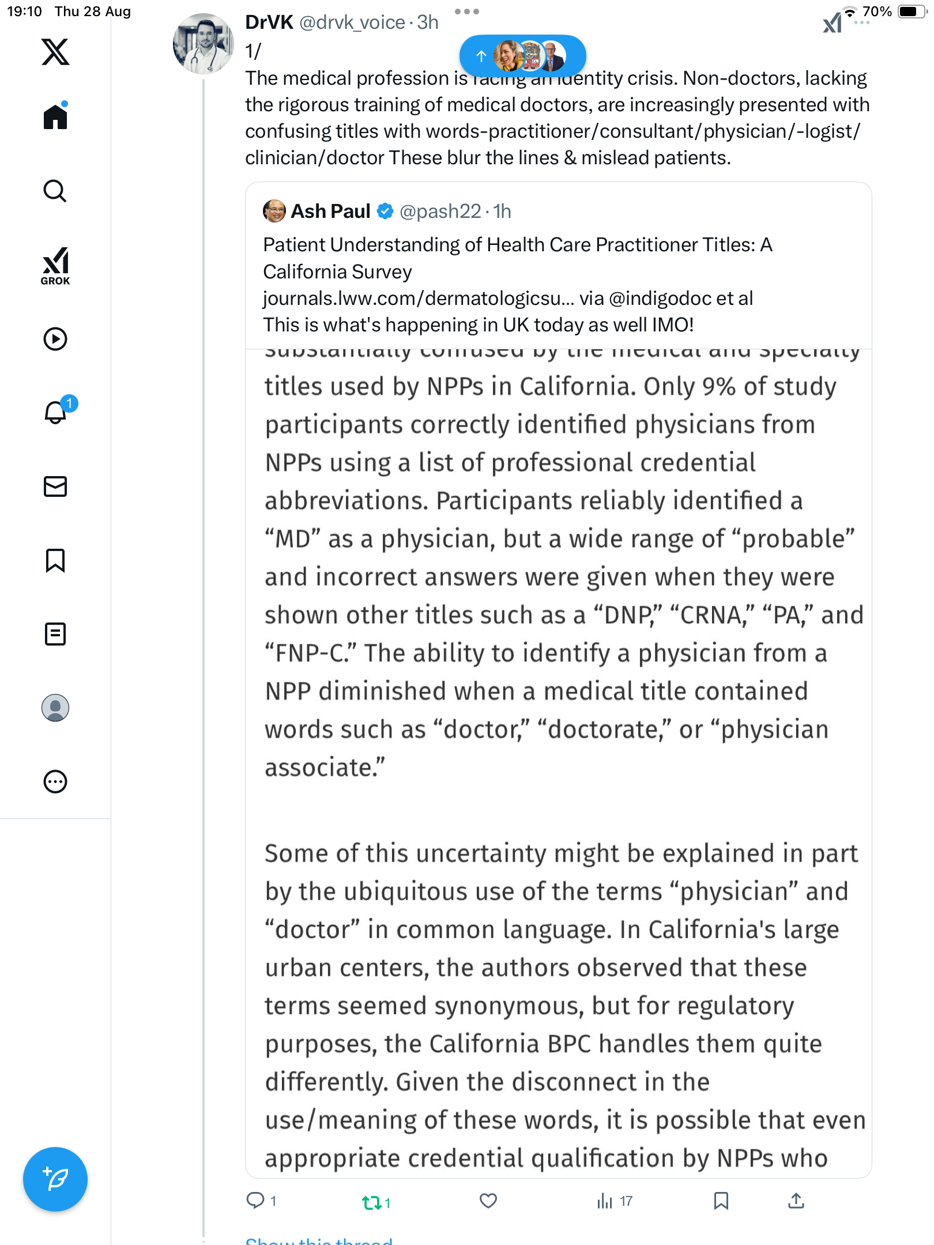Bookmark DrVK's post

721,1201
